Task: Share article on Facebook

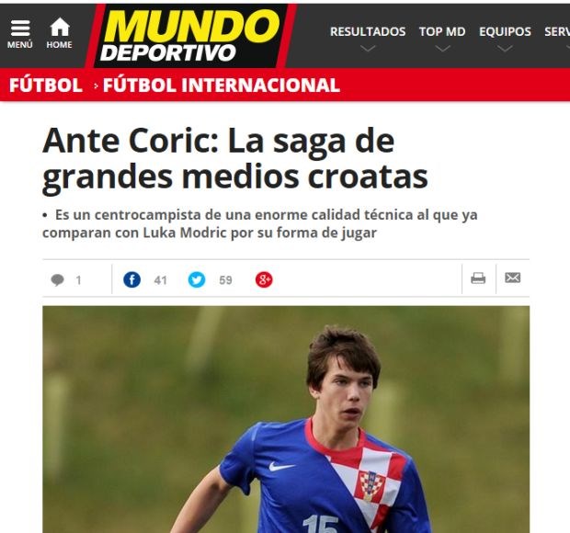Action: pyautogui.click(x=131, y=279)
